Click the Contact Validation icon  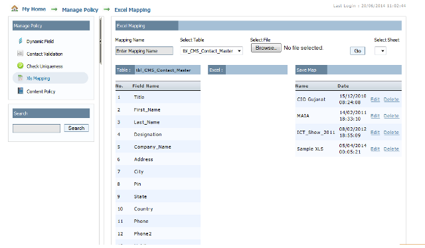(20, 53)
